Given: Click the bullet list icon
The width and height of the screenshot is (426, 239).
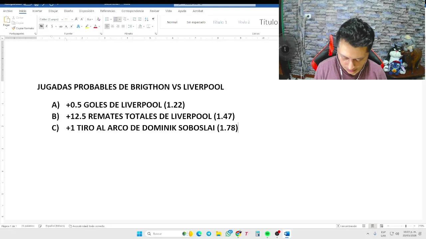Looking at the screenshot, I should tap(107, 19).
